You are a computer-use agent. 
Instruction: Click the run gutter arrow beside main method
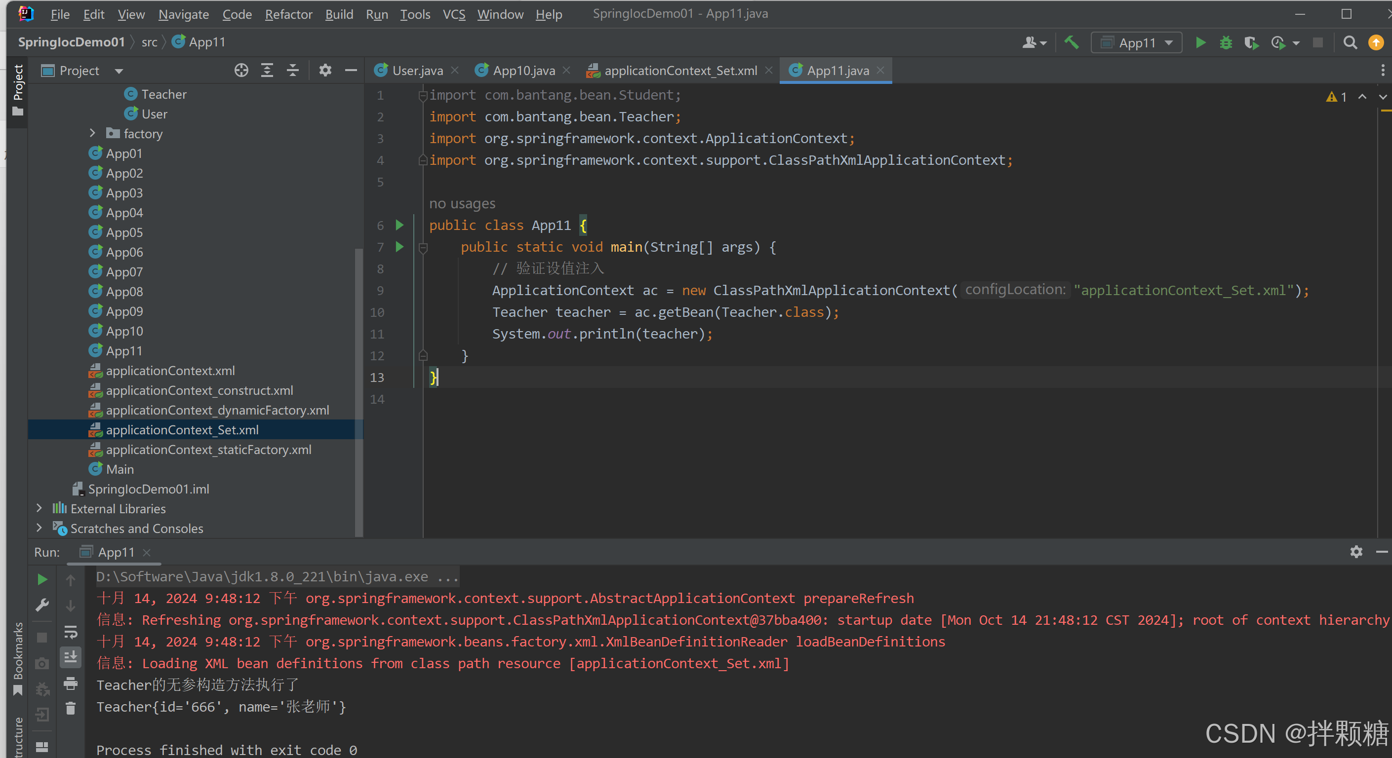click(x=400, y=247)
